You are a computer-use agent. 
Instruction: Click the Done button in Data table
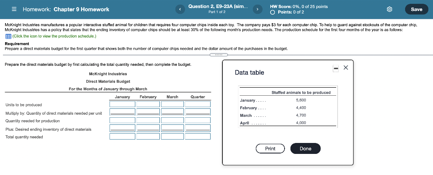(305, 148)
